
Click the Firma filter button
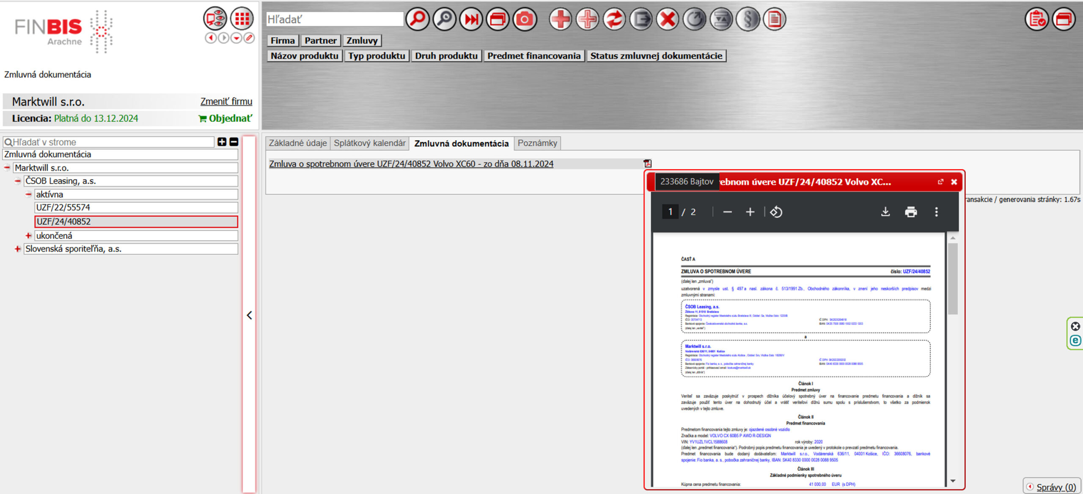tap(283, 41)
